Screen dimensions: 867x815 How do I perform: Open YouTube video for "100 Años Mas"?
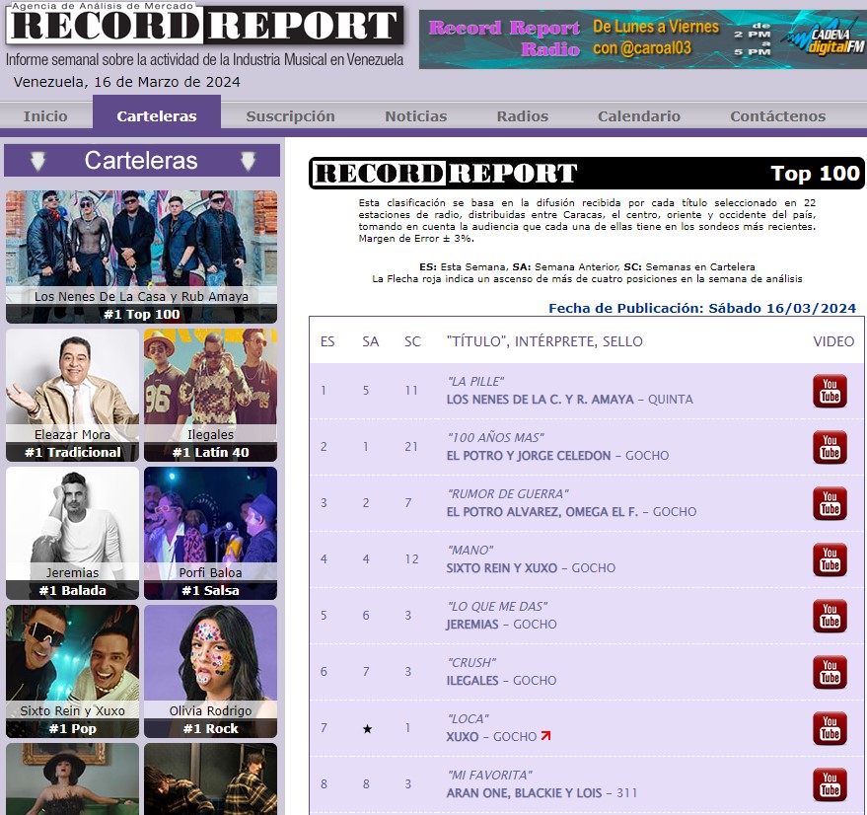(830, 447)
